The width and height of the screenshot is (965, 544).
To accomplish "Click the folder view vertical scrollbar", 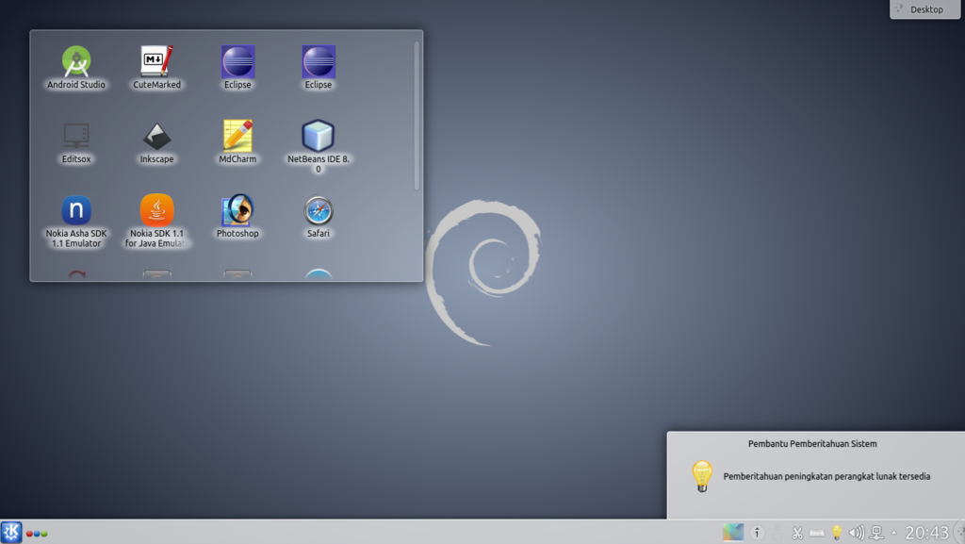I will pyautogui.click(x=417, y=116).
